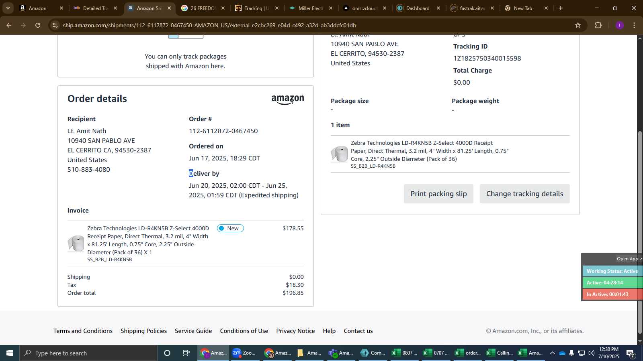Switch to the Amazon tab
This screenshot has width=643, height=361.
click(x=37, y=8)
